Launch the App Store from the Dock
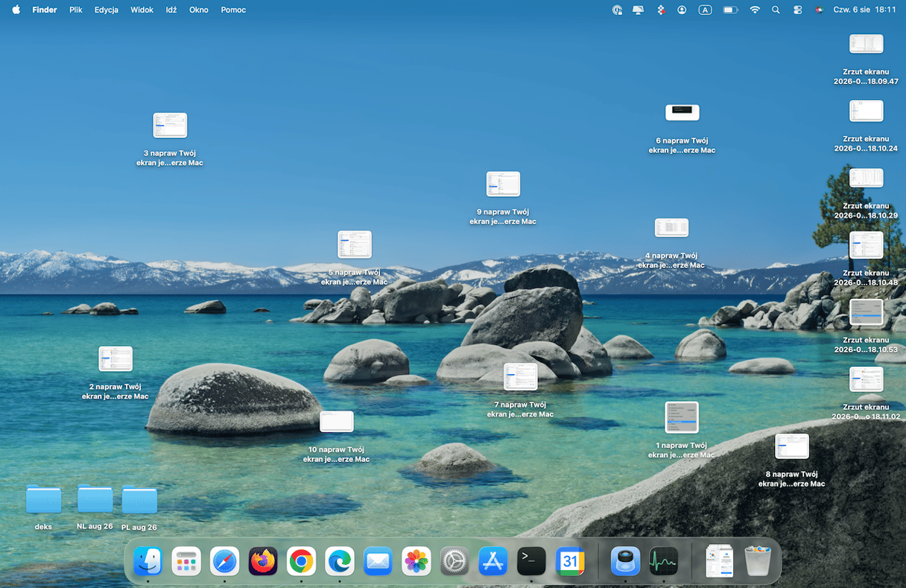This screenshot has height=588, width=906. 493,561
